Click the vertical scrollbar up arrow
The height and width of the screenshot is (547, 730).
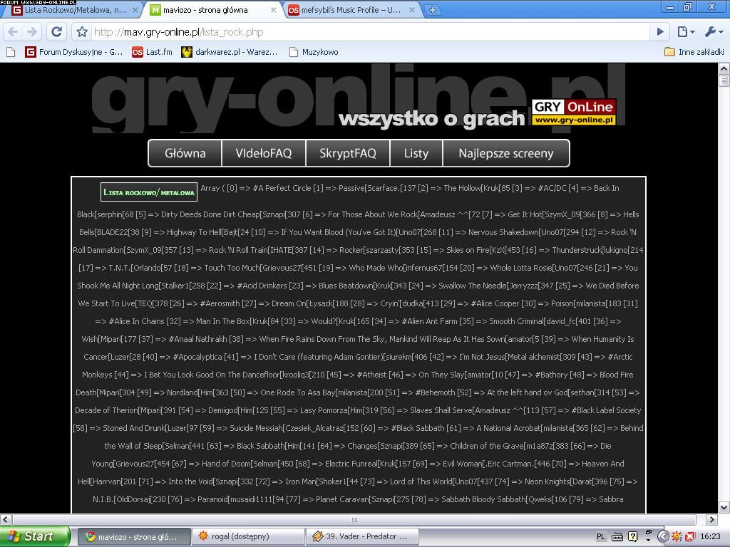tap(724, 69)
